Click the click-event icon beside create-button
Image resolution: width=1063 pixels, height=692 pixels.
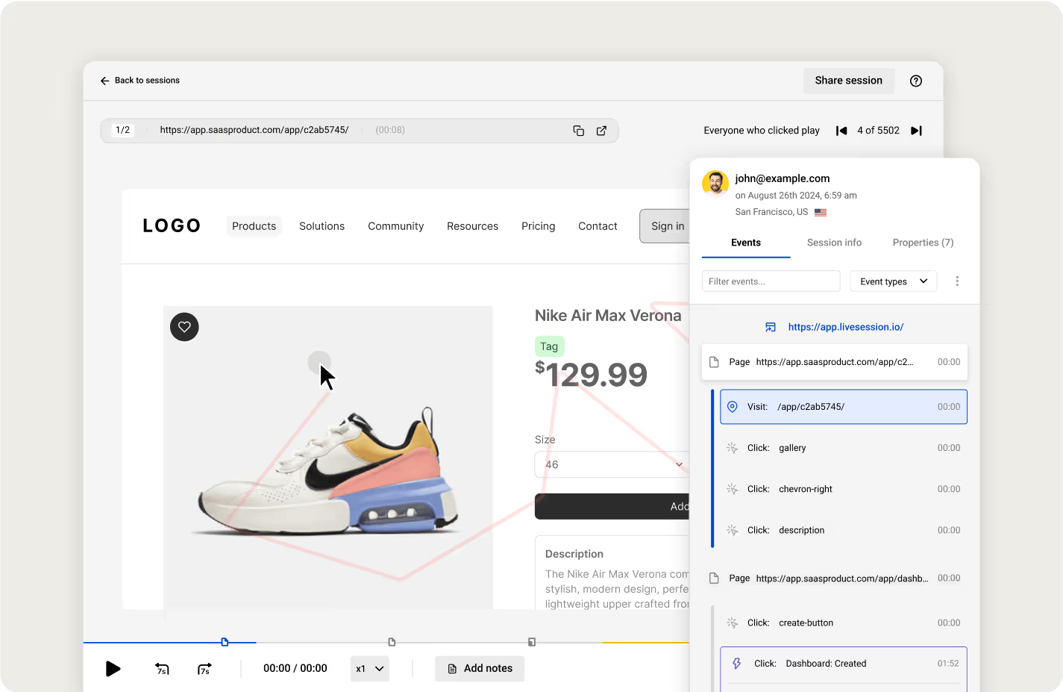(x=733, y=623)
